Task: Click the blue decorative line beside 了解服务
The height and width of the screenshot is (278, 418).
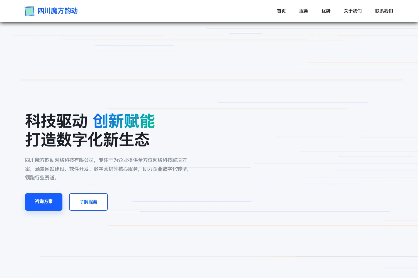Action: pyautogui.click(x=192, y=201)
